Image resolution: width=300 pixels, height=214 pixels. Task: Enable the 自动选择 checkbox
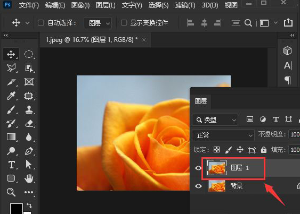(x=40, y=23)
